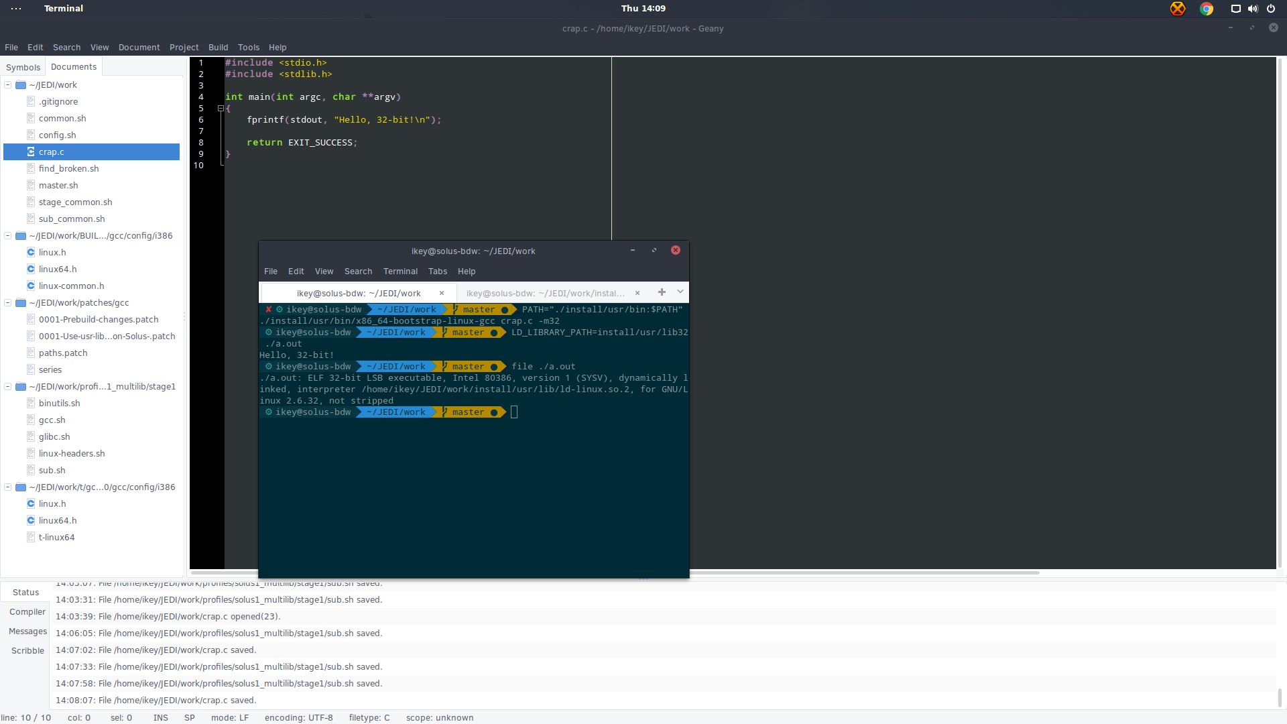Open terminal window Tabs menu
1287x724 pixels.
[438, 271]
